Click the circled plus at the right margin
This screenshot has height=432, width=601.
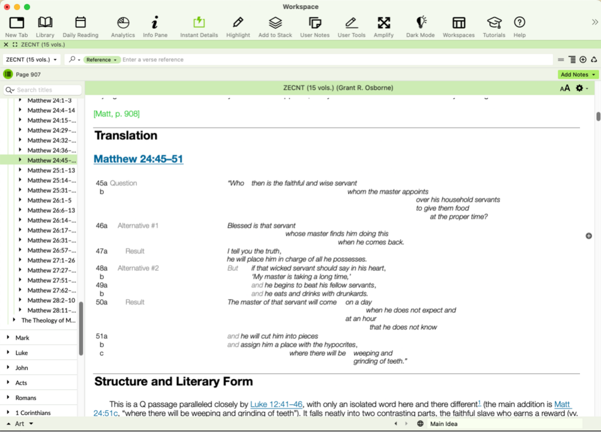589,236
